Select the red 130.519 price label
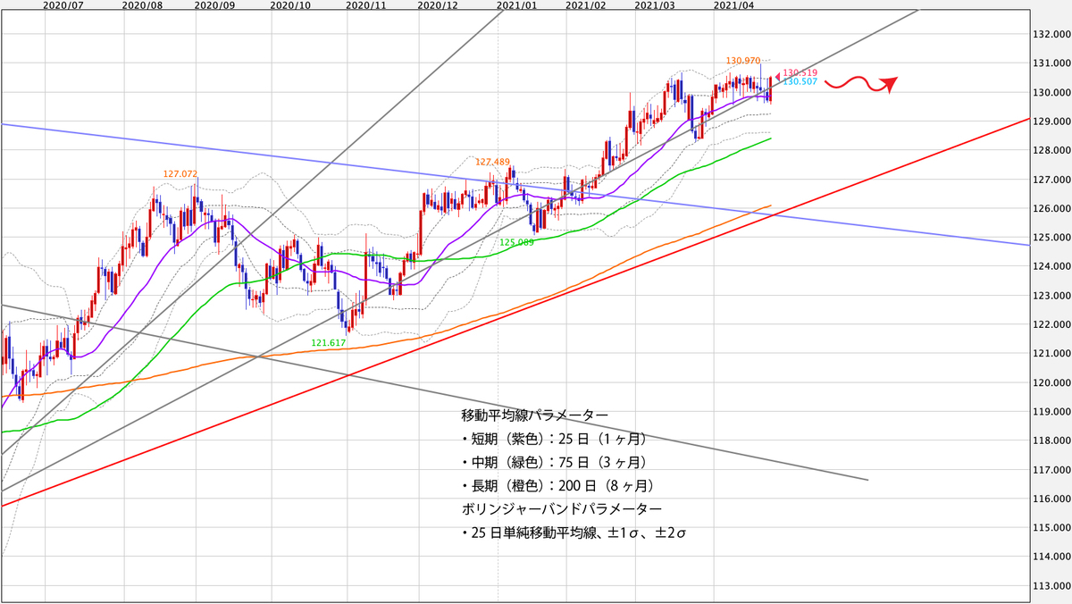 (800, 73)
